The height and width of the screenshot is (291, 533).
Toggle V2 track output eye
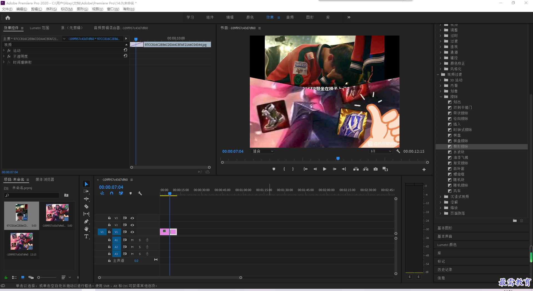[132, 225]
